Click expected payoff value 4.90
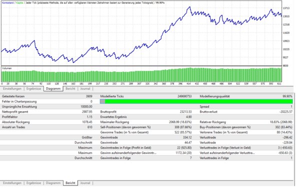This screenshot has height=194, width=300. tap(188, 117)
